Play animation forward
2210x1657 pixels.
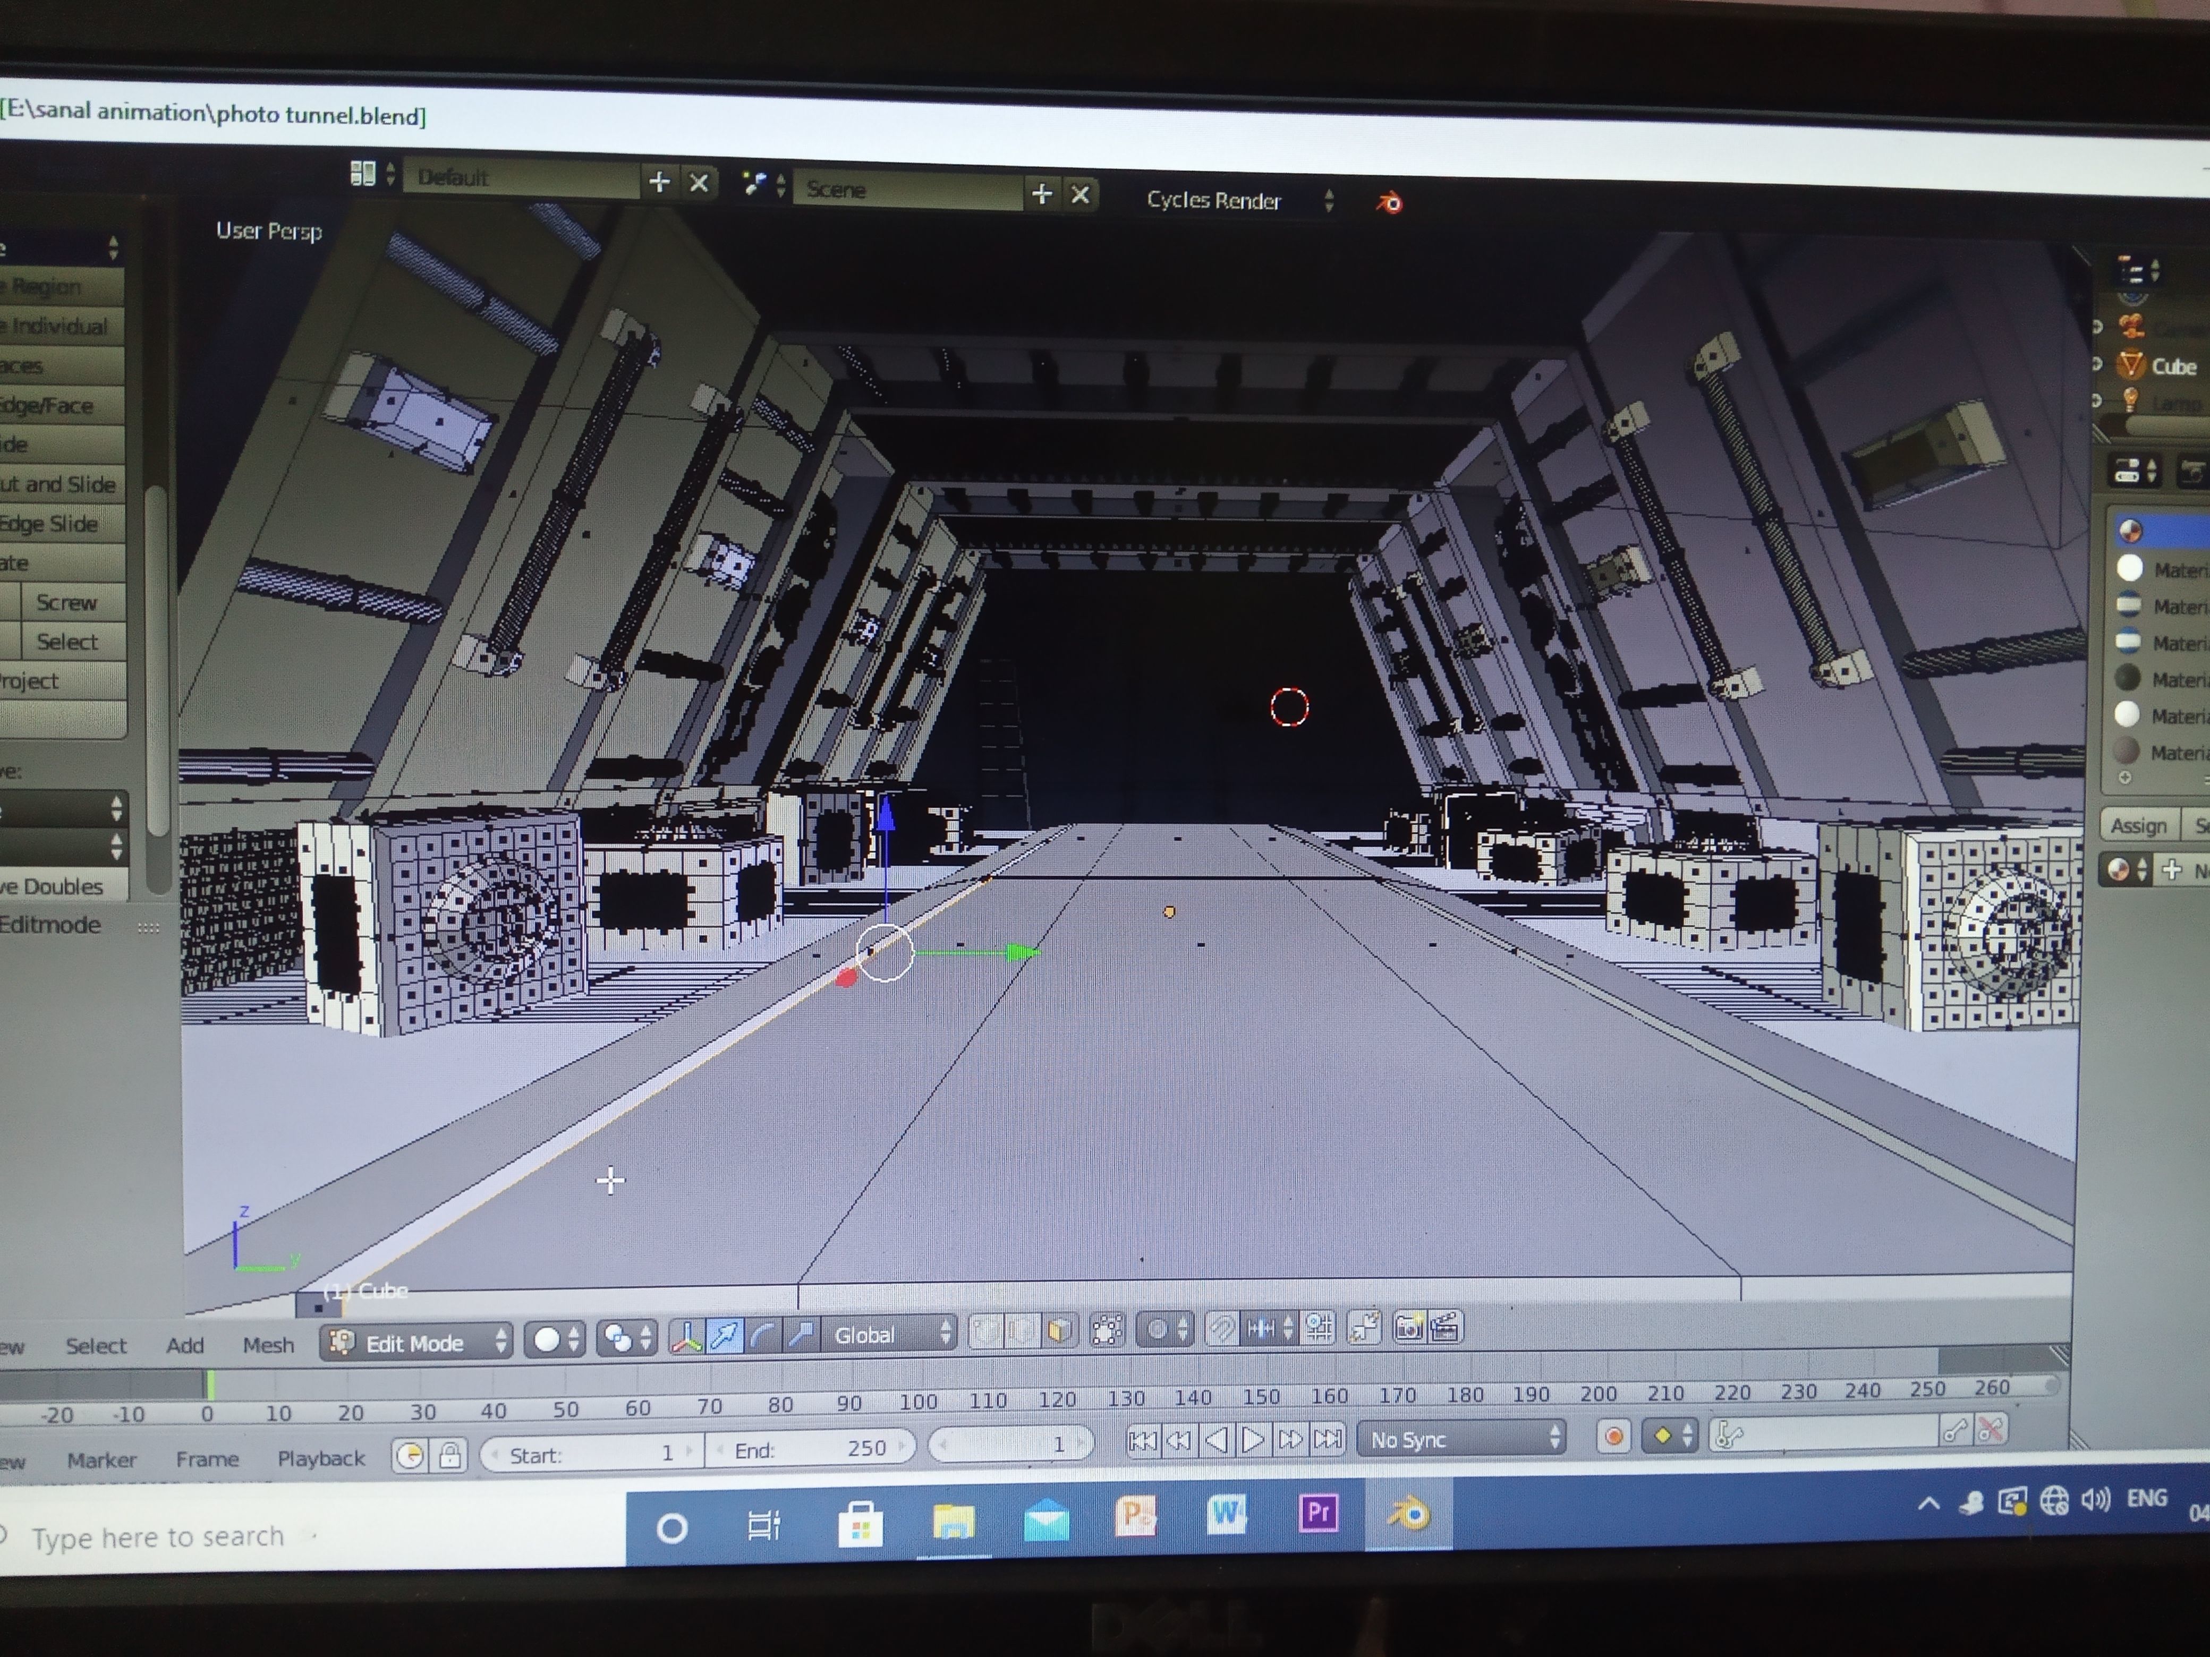pyautogui.click(x=1253, y=1439)
